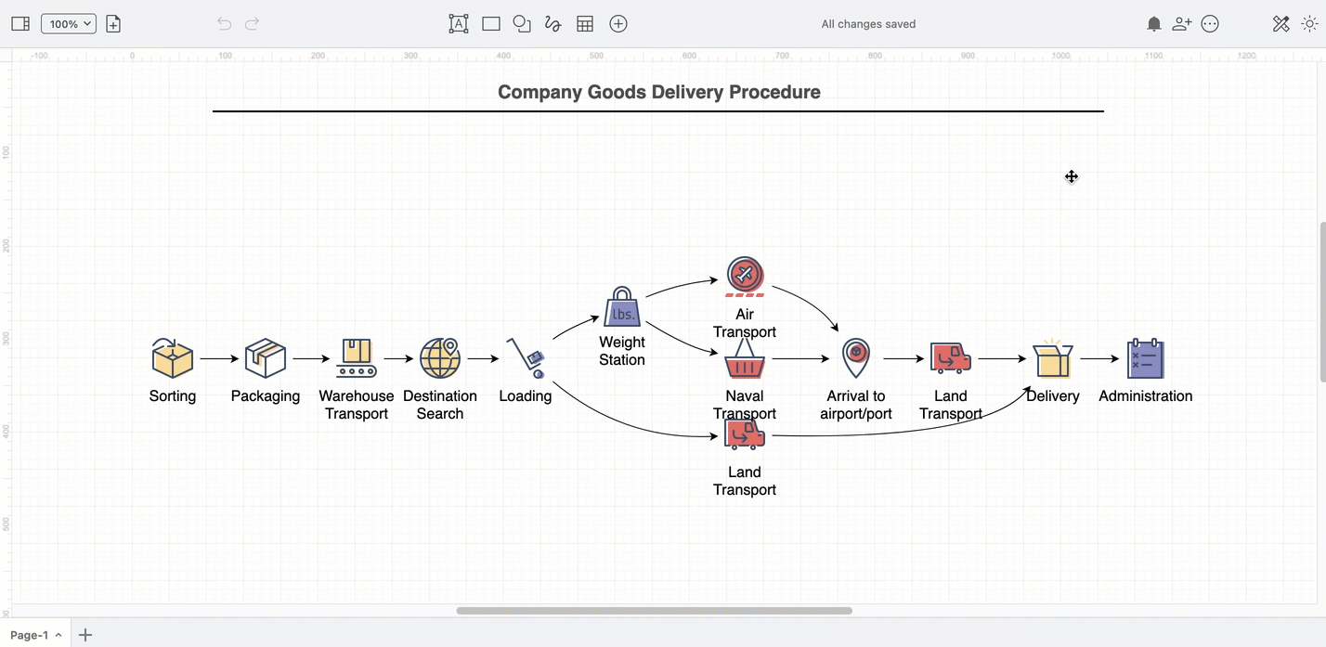
Task: Select the Sorting box icon
Action: click(173, 357)
